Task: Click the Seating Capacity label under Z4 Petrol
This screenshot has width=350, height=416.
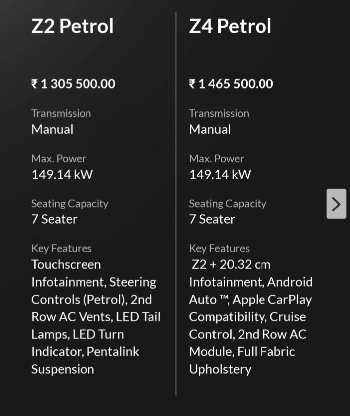Action: pos(227,204)
